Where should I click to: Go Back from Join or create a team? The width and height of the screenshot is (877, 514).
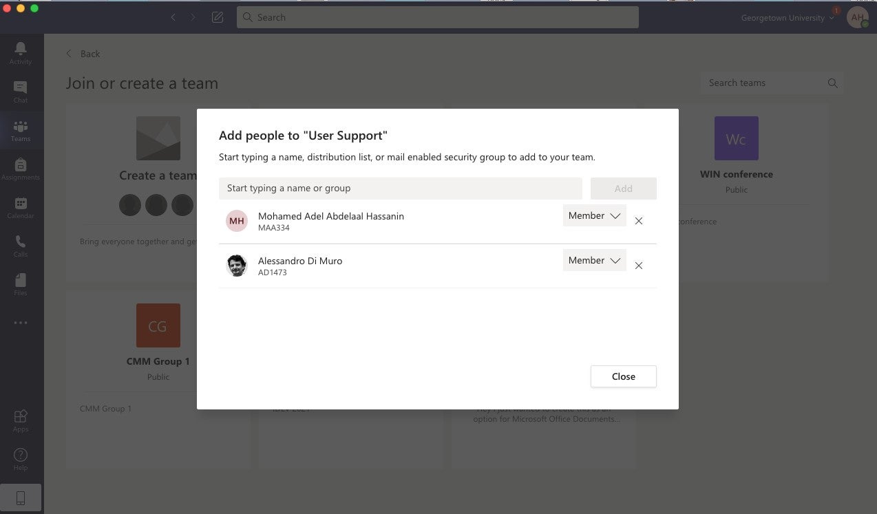coord(83,53)
